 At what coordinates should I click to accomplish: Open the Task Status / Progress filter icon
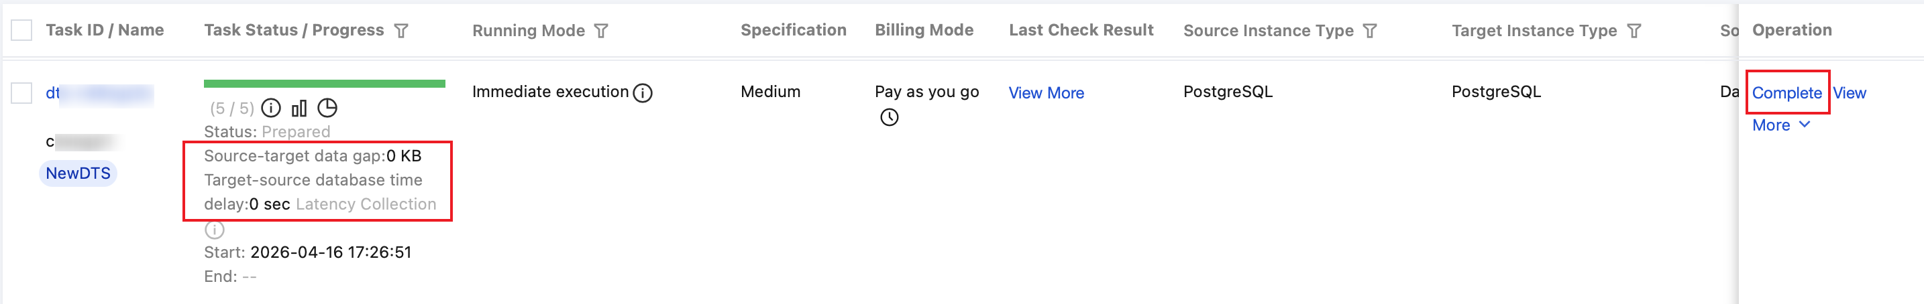coord(401,31)
